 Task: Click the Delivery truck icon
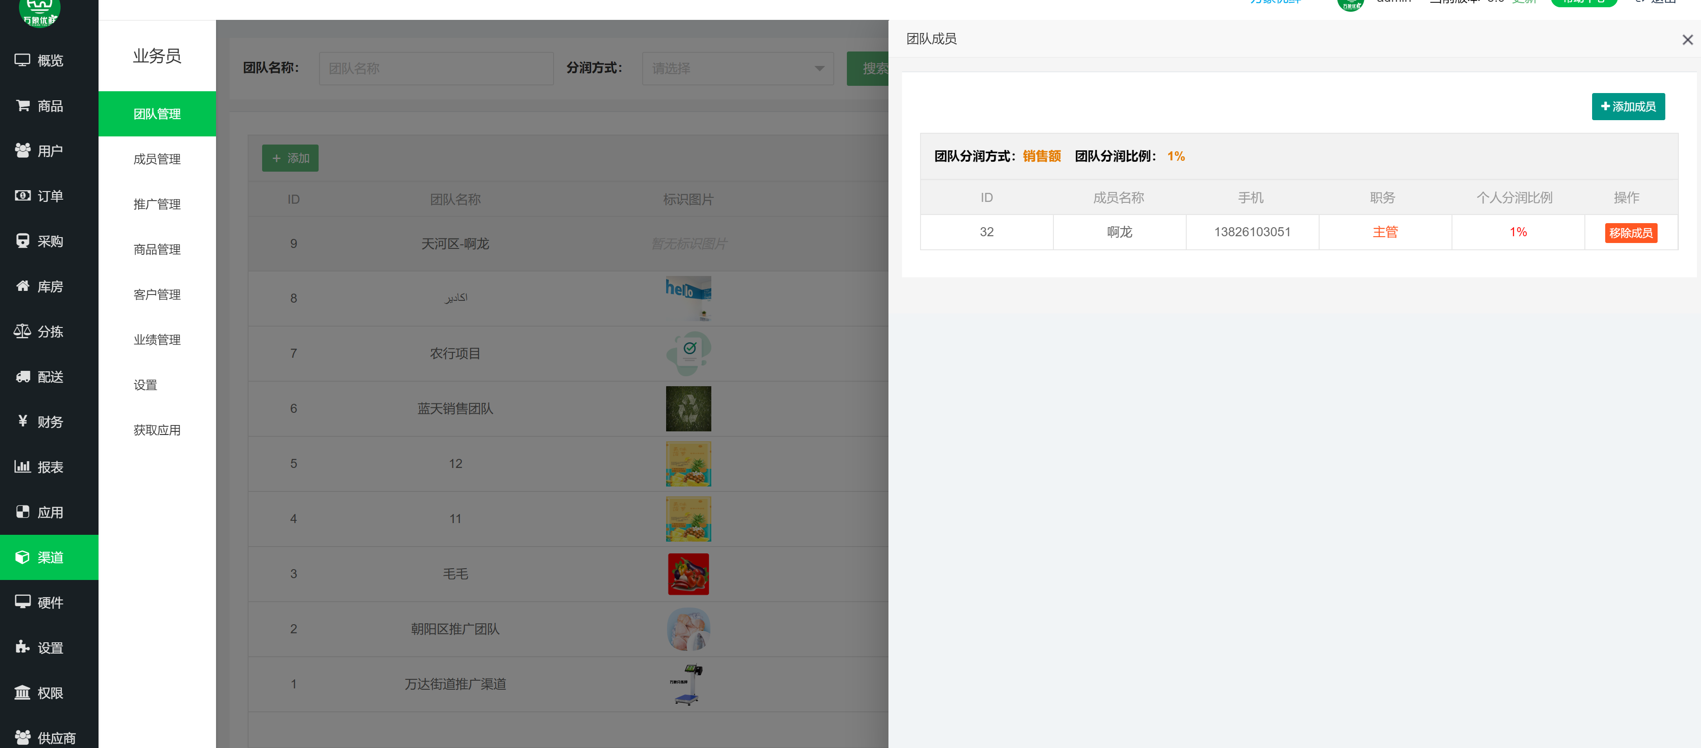pyautogui.click(x=23, y=376)
